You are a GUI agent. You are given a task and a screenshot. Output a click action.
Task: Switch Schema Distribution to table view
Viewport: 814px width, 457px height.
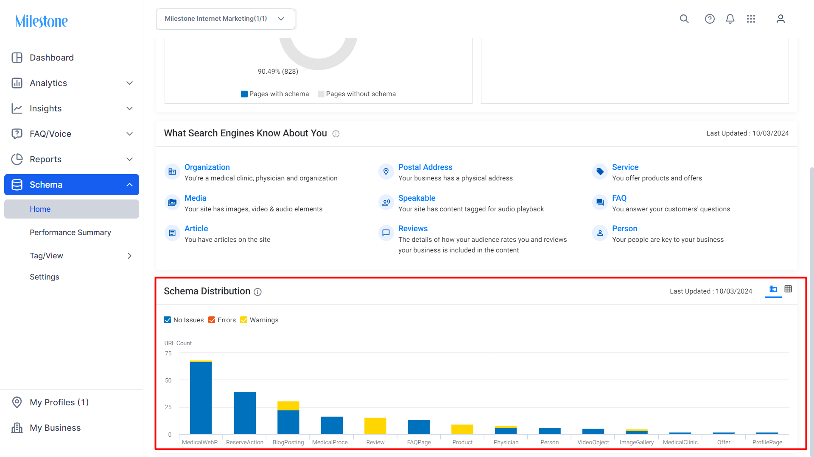[x=788, y=289]
